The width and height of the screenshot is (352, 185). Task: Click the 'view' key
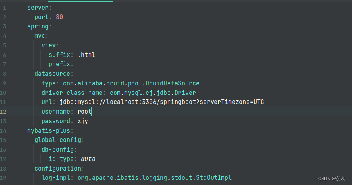(49, 45)
